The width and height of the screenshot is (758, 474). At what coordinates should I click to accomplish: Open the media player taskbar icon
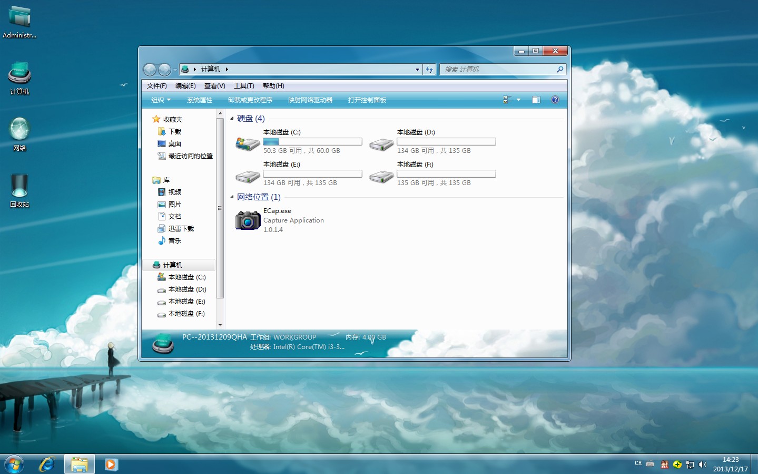click(111, 464)
